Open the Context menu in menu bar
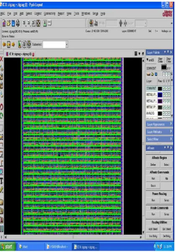This screenshot has height=252, width=176. [38, 14]
